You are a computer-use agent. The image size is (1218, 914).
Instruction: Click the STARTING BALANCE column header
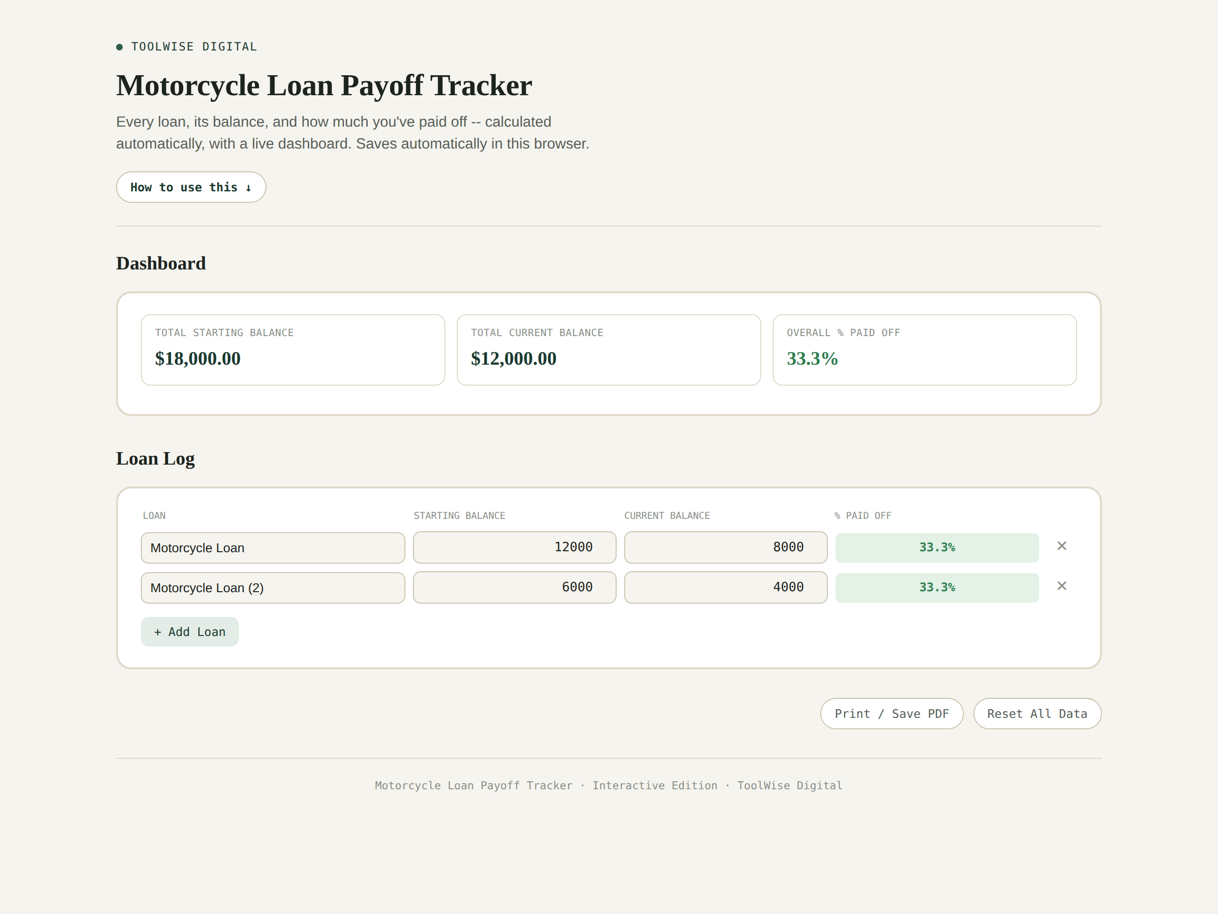(x=459, y=516)
